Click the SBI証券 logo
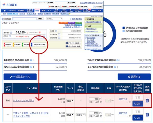Screen dimensions: 153x123 [10, 5]
